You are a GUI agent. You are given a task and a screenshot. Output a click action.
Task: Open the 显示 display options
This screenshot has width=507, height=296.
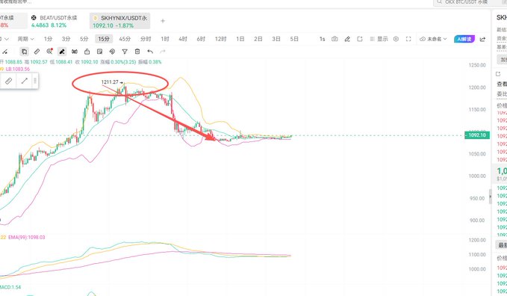tap(379, 39)
